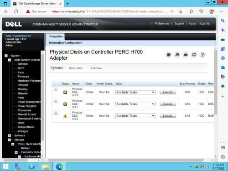Execute task for Physical Disk 0:0:2
228x171 pixels.
click(168, 116)
